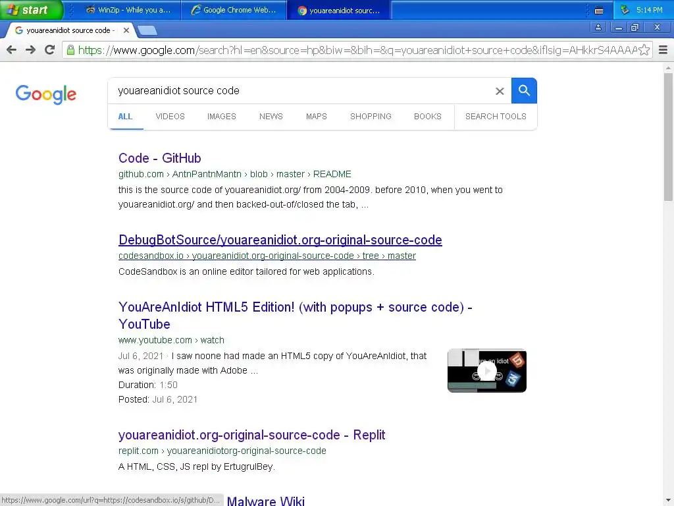Clear the search box with the X icon

point(500,91)
